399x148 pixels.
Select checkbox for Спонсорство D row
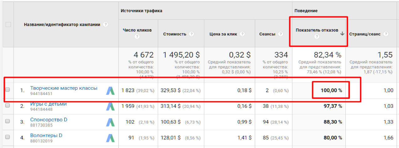8,121
